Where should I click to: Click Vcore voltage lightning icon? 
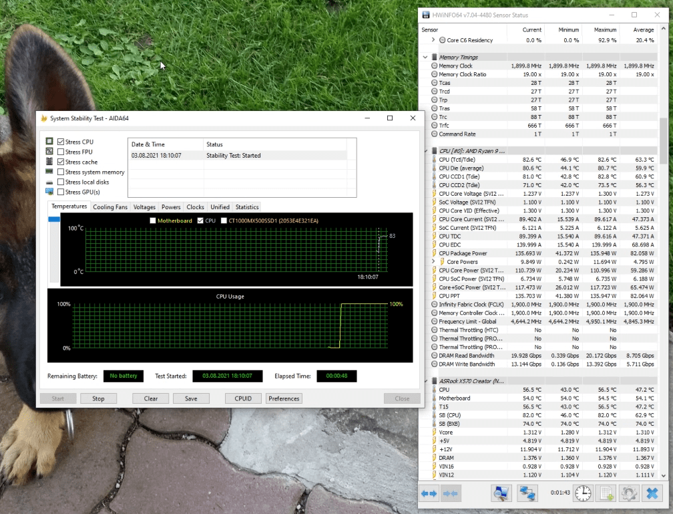coord(435,432)
